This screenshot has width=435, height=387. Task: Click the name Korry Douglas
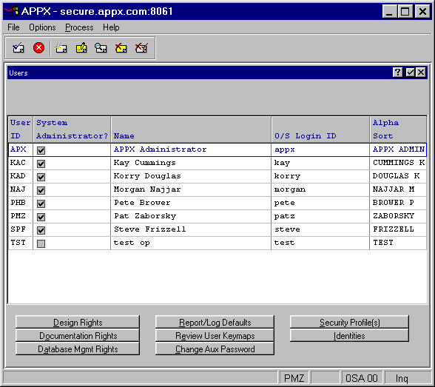pyautogui.click(x=147, y=176)
